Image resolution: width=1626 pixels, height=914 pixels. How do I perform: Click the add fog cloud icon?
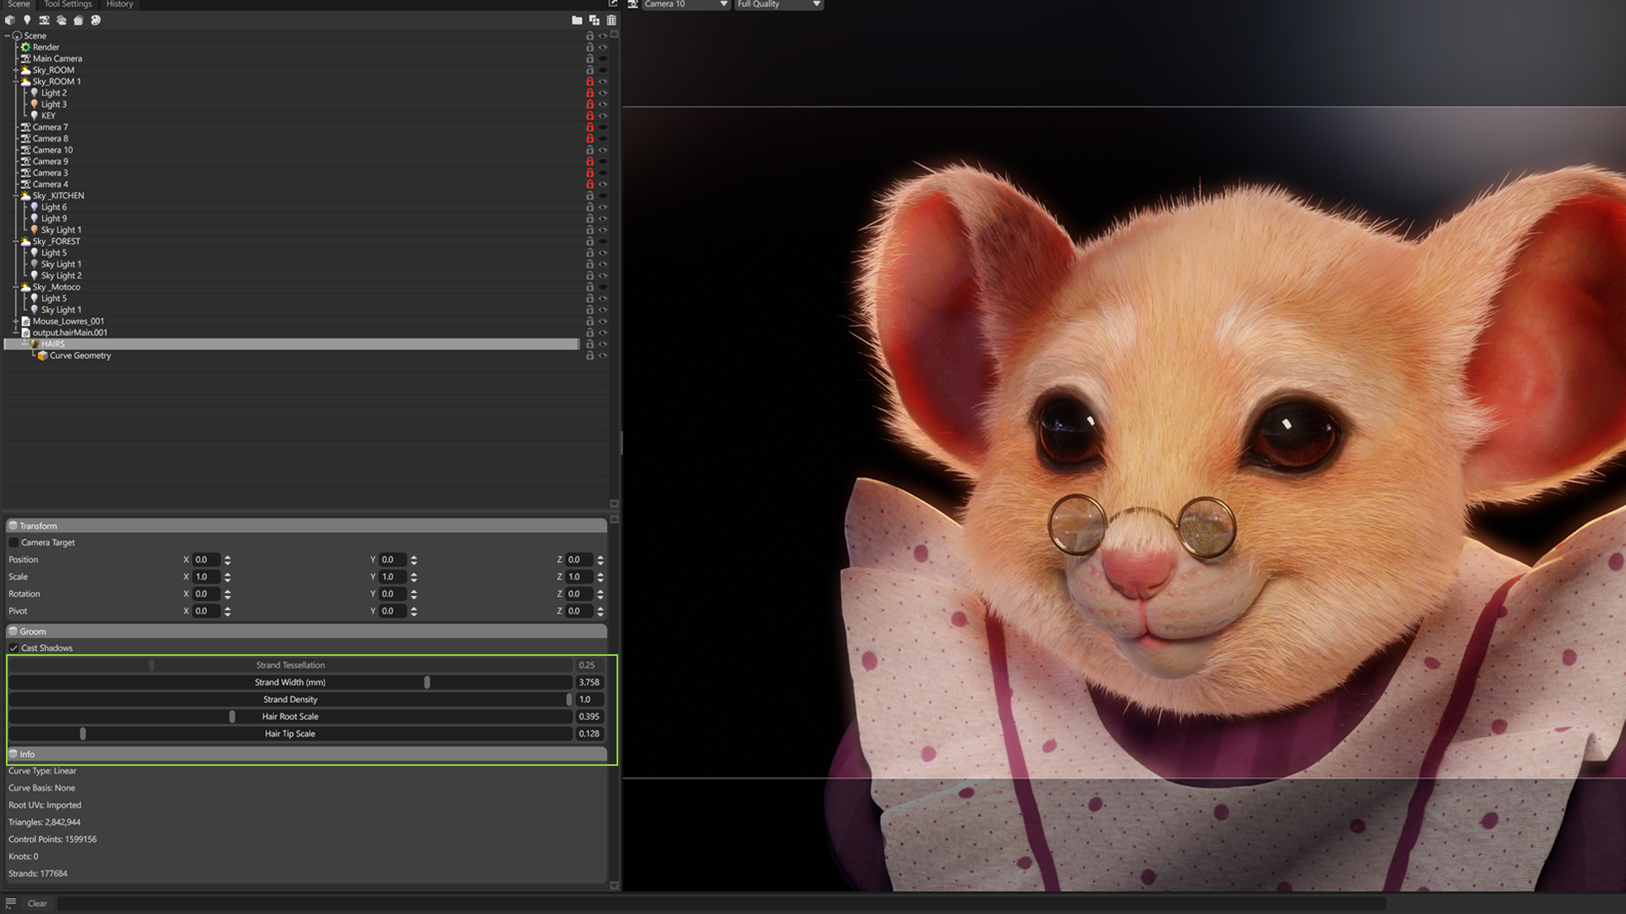61,20
